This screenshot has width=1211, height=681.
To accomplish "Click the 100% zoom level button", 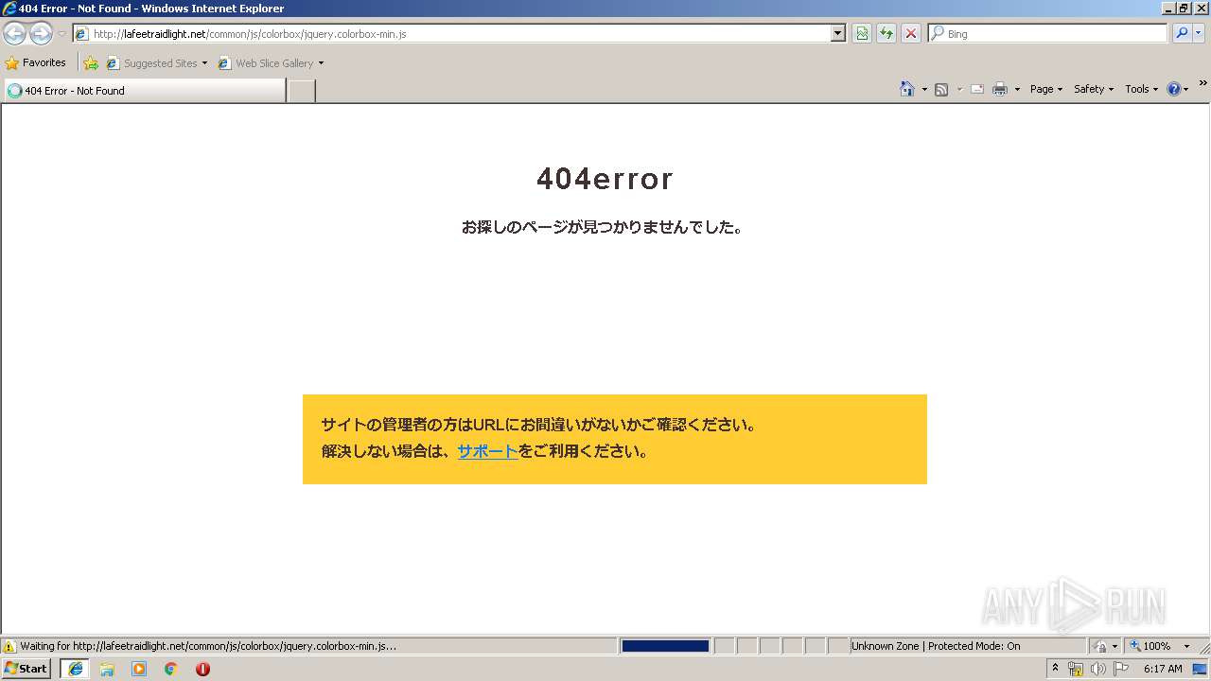I will tap(1150, 646).
